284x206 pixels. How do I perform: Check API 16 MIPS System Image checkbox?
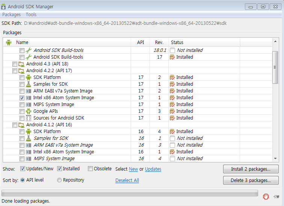click(x=22, y=159)
